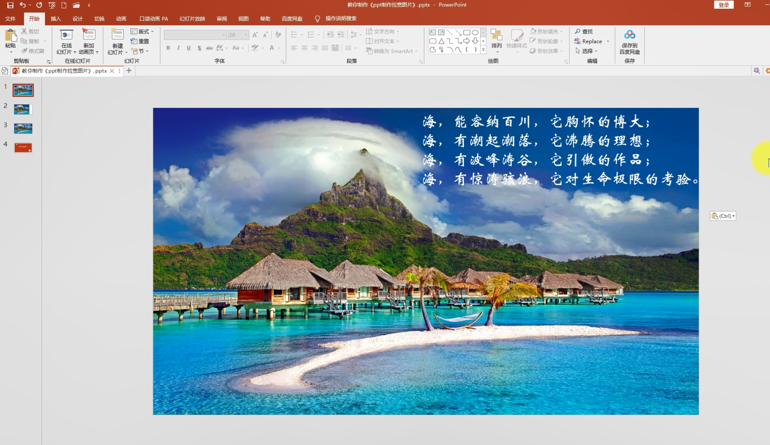
Task: Paste clipboard contents with 粘贴
Action: pos(10,41)
